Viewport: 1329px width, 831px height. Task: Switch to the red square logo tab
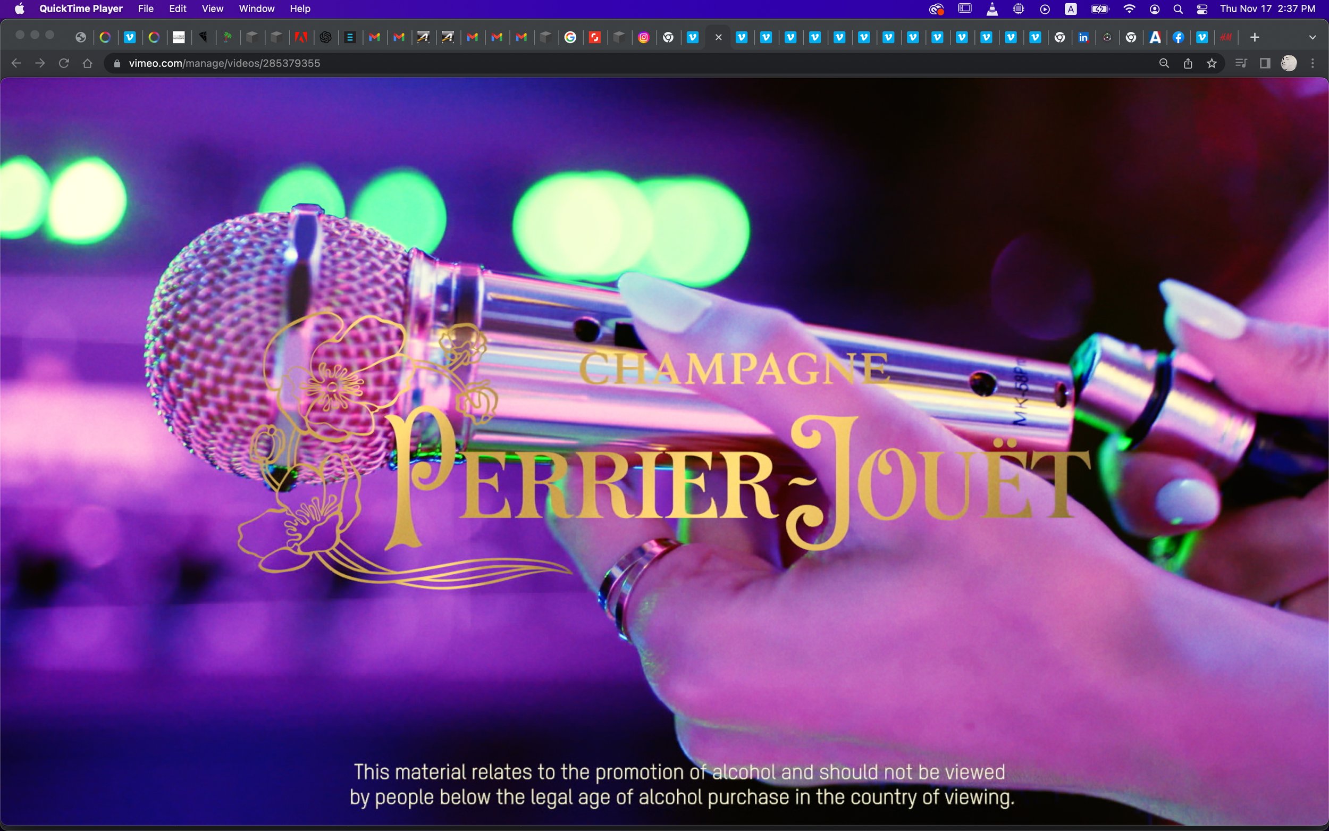point(594,37)
